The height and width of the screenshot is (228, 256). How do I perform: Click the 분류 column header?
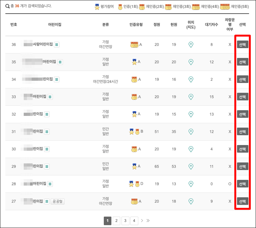coord(105,24)
